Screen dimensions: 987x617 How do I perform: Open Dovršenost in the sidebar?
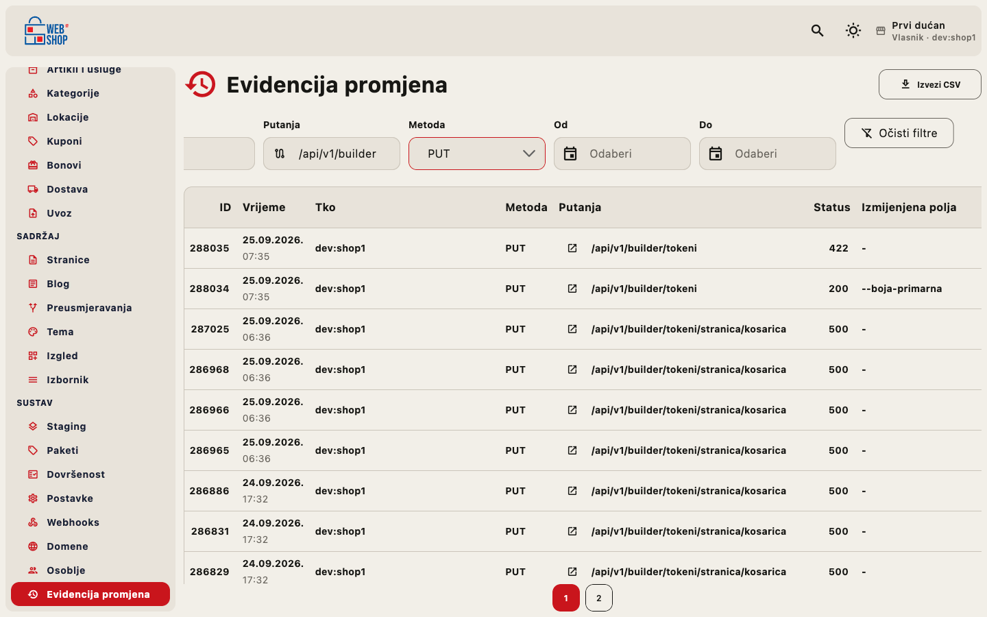pyautogui.click(x=90, y=474)
